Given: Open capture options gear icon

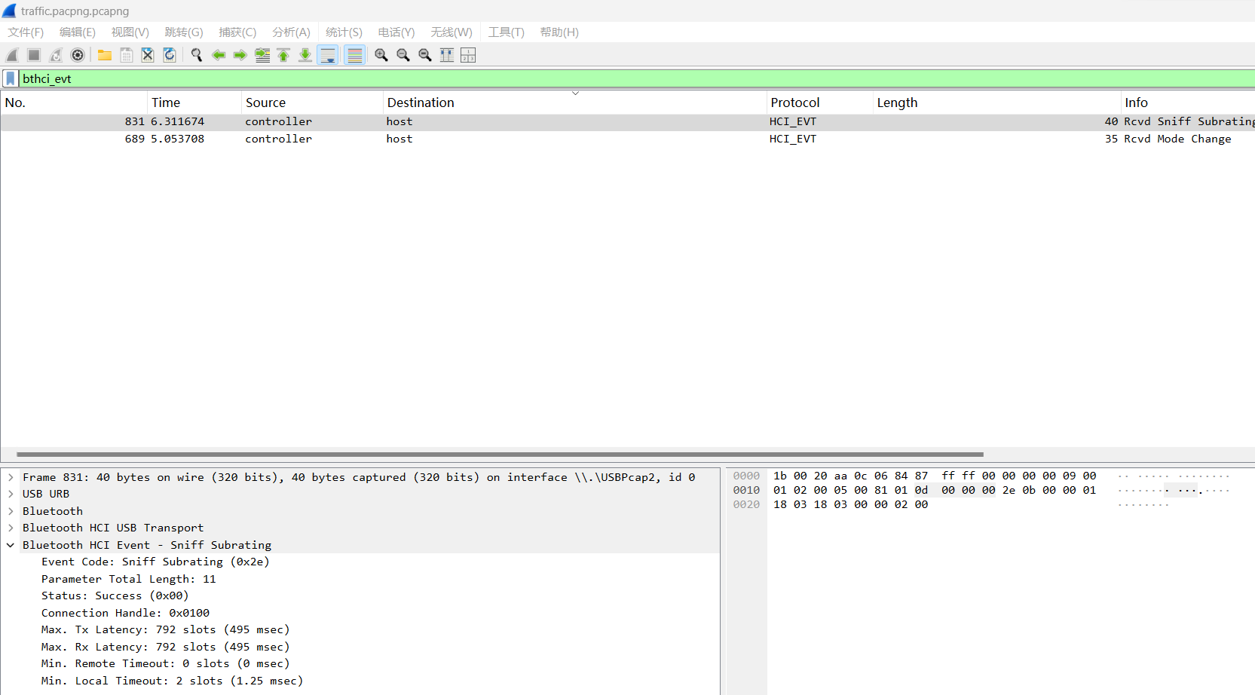Looking at the screenshot, I should 78,55.
